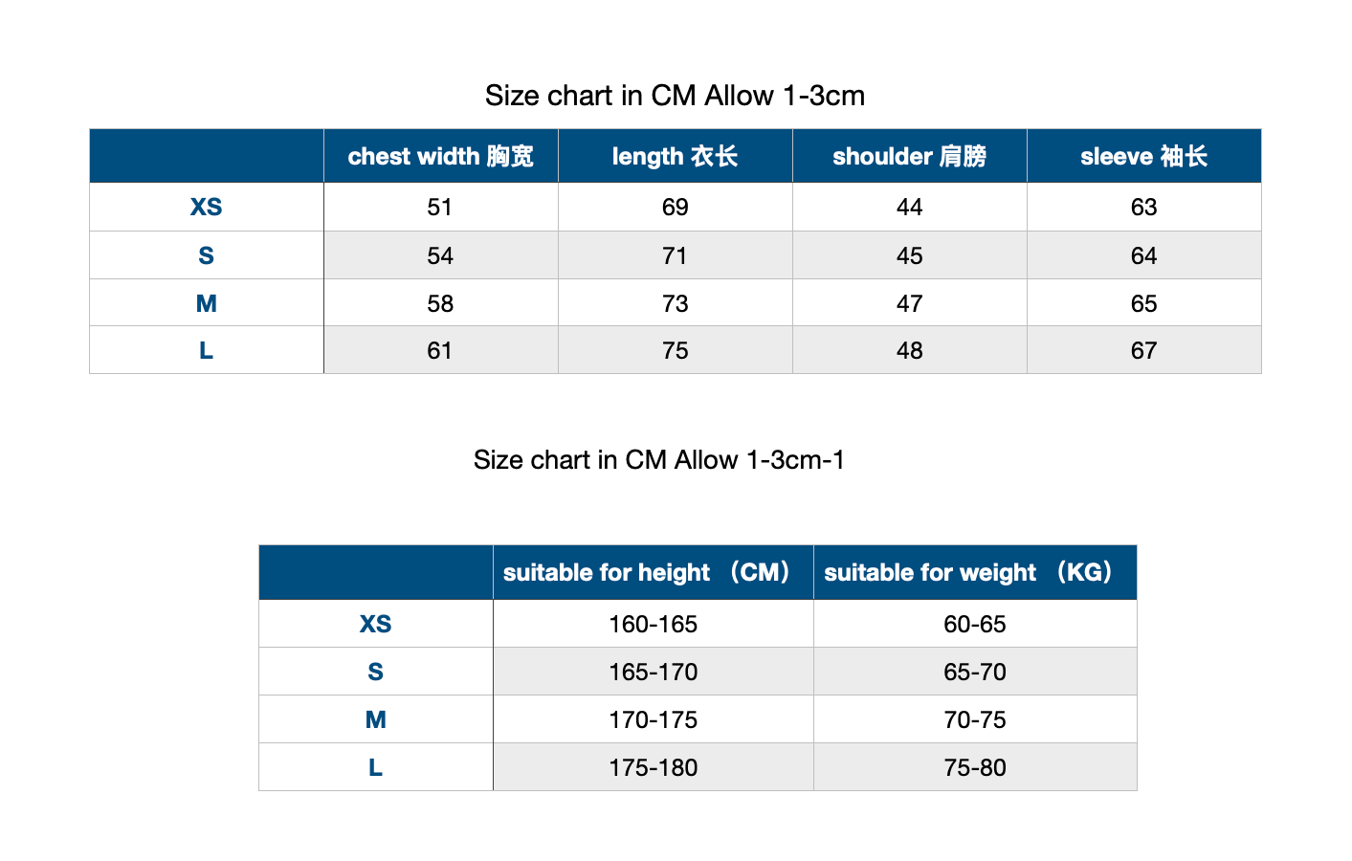Image resolution: width=1352 pixels, height=861 pixels.
Task: Click the height cell 175-180
Action: [x=654, y=767]
